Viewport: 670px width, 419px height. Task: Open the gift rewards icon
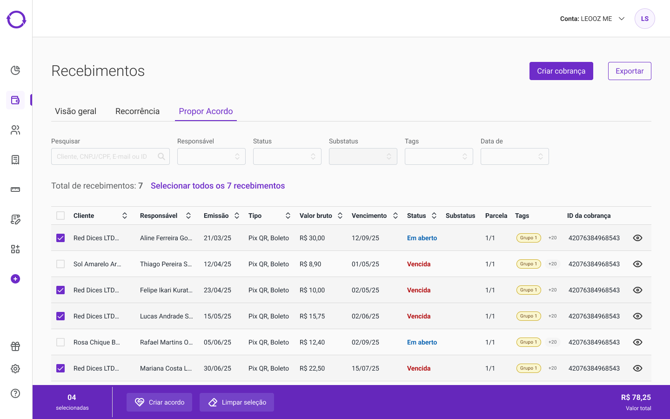(x=15, y=346)
